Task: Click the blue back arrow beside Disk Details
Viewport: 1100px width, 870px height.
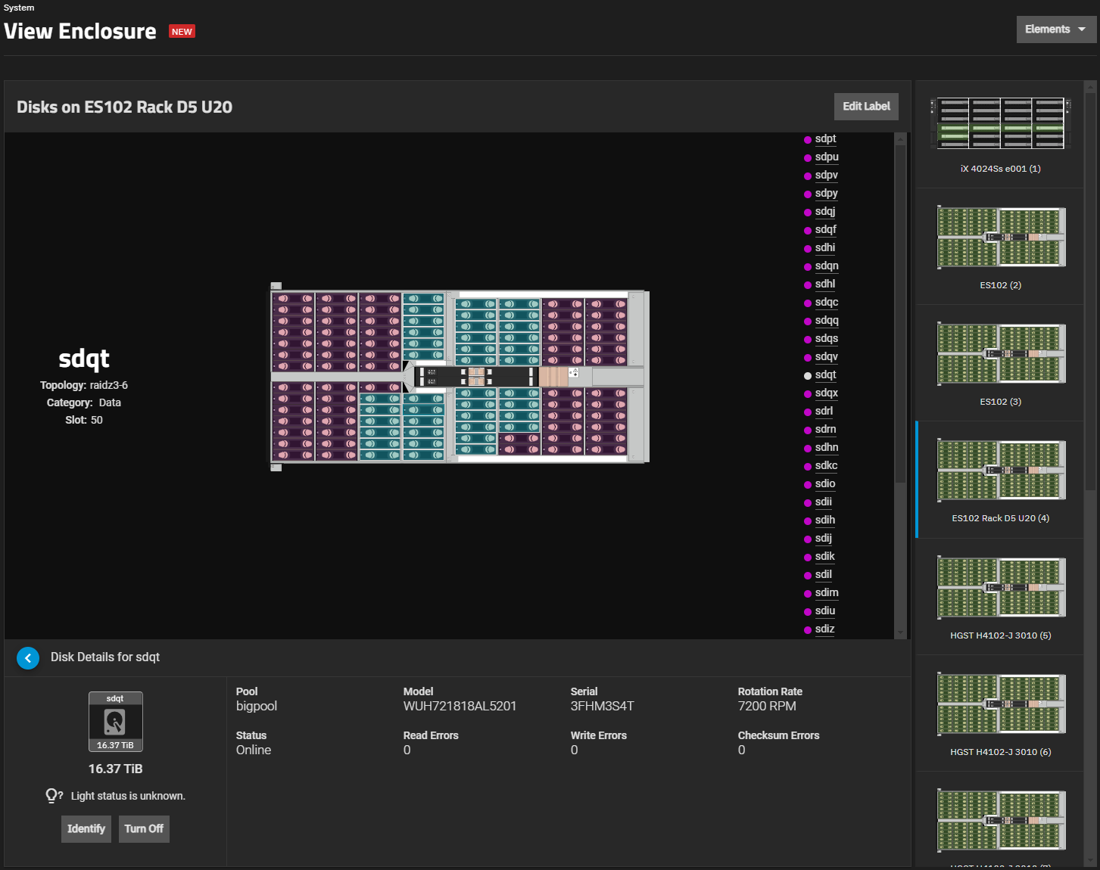Action: point(28,658)
